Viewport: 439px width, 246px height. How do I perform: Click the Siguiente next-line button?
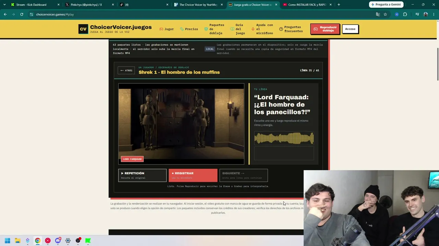coord(244,175)
